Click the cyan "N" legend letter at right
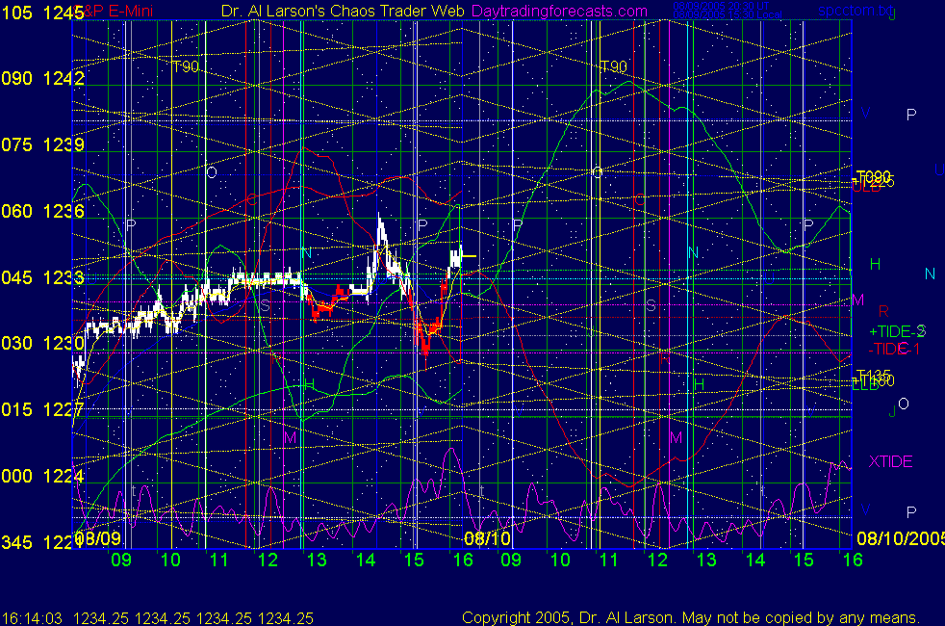Screen dimensions: 945x626 930,274
